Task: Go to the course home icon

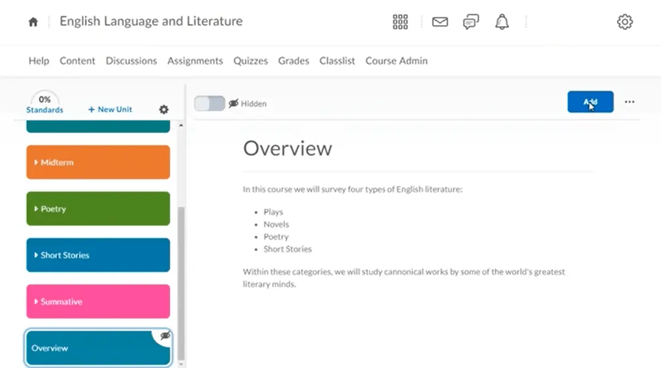Action: point(34,22)
